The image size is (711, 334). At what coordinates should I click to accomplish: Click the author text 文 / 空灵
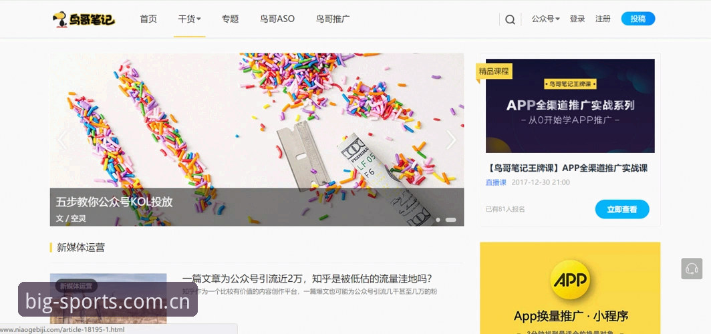tap(71, 218)
